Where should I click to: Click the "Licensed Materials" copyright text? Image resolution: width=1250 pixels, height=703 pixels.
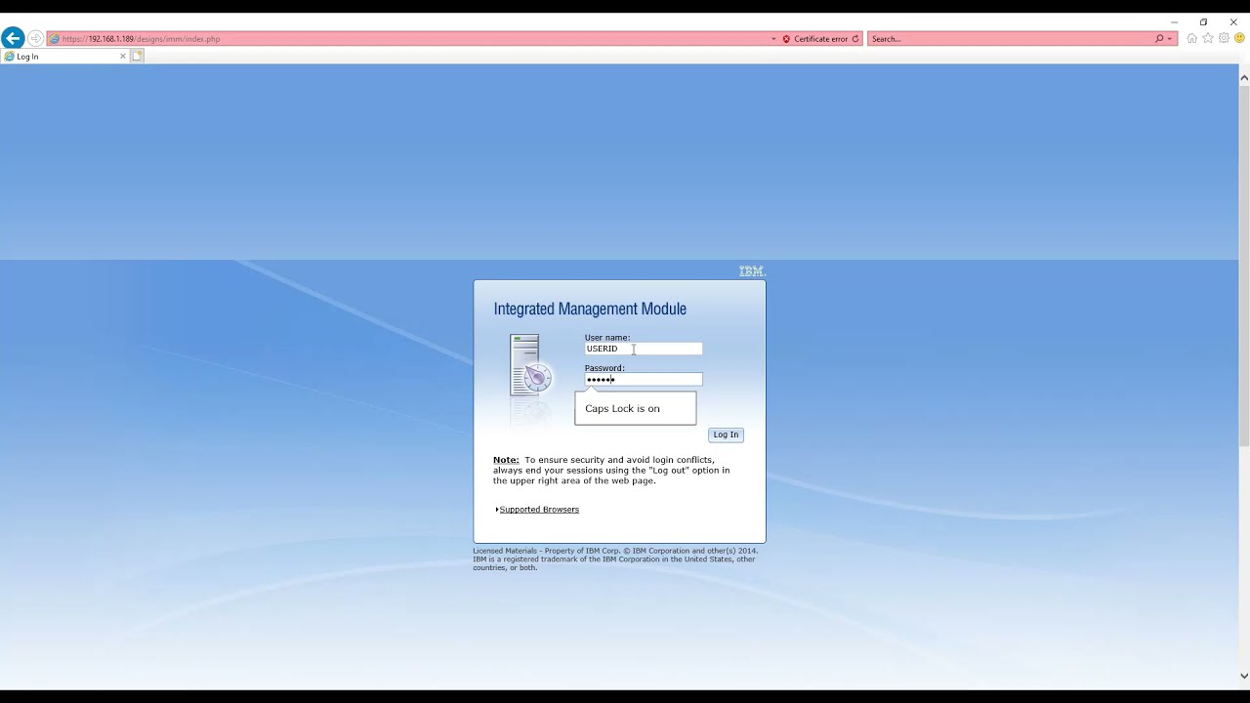[x=615, y=558]
